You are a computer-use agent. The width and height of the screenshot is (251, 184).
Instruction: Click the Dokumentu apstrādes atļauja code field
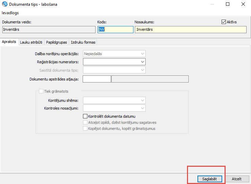tap(97, 79)
